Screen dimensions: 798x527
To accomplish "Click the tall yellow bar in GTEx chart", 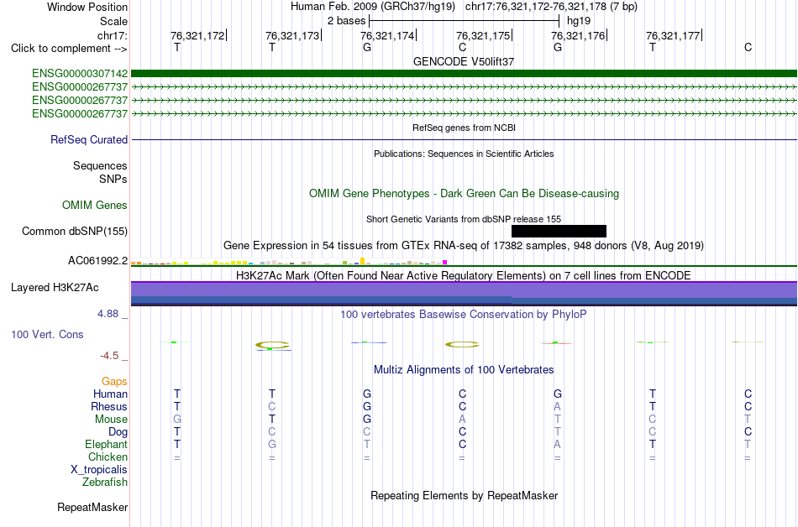I will (x=362, y=261).
